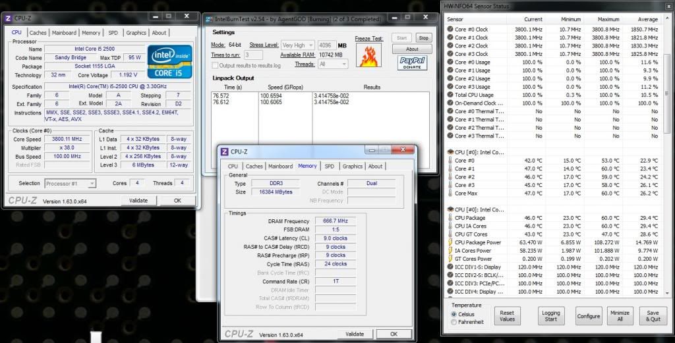The height and width of the screenshot is (343, 675).
Task: Open the Processor #1 selection dropdown
Action: click(70, 184)
